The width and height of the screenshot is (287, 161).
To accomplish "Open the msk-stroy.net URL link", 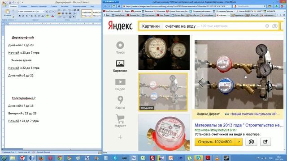I will tap(216, 130).
